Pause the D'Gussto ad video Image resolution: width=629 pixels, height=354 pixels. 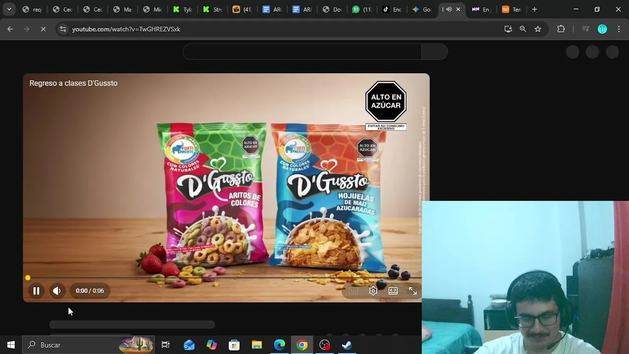pos(36,291)
